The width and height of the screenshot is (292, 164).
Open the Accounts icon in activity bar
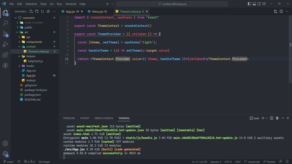tap(5, 143)
